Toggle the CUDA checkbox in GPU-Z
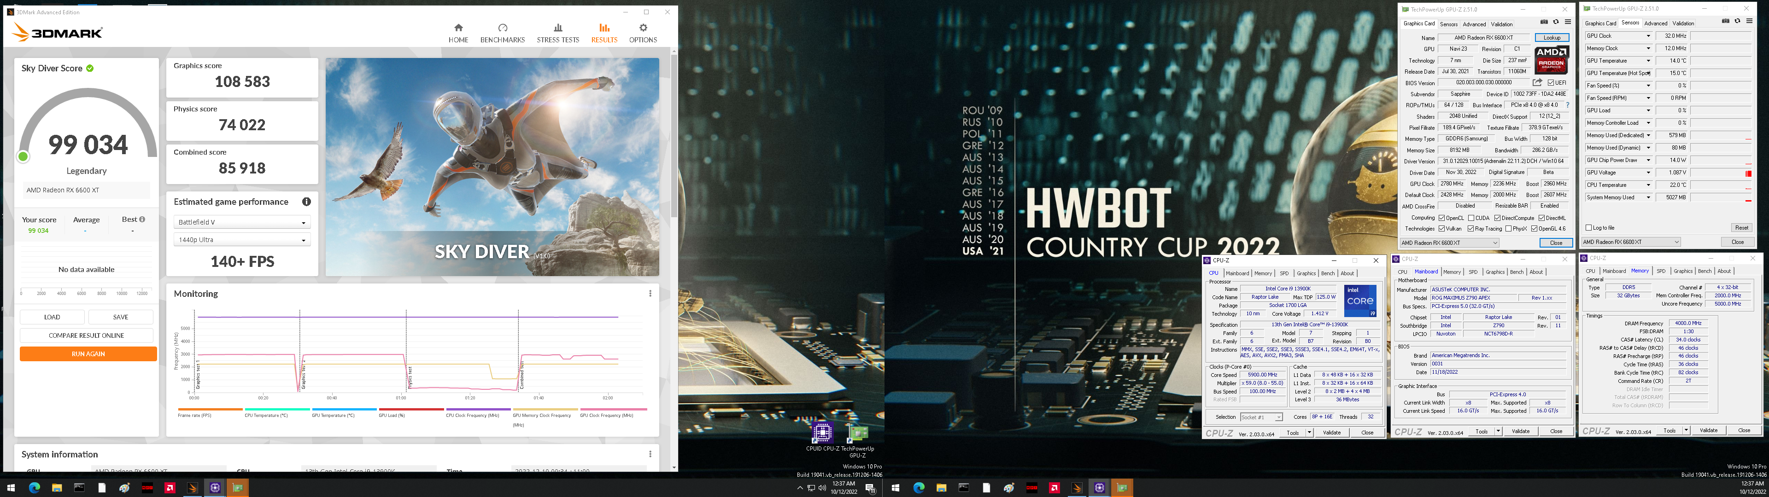The image size is (1769, 497). [1472, 218]
